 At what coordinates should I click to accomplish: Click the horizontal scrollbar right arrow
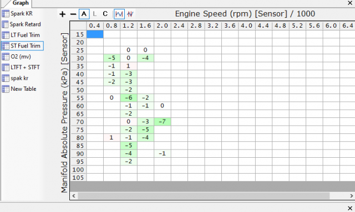[x=351, y=196]
